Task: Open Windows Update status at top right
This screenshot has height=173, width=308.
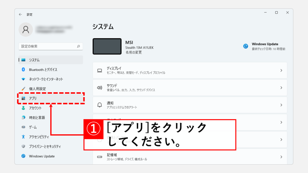Action: click(264, 46)
